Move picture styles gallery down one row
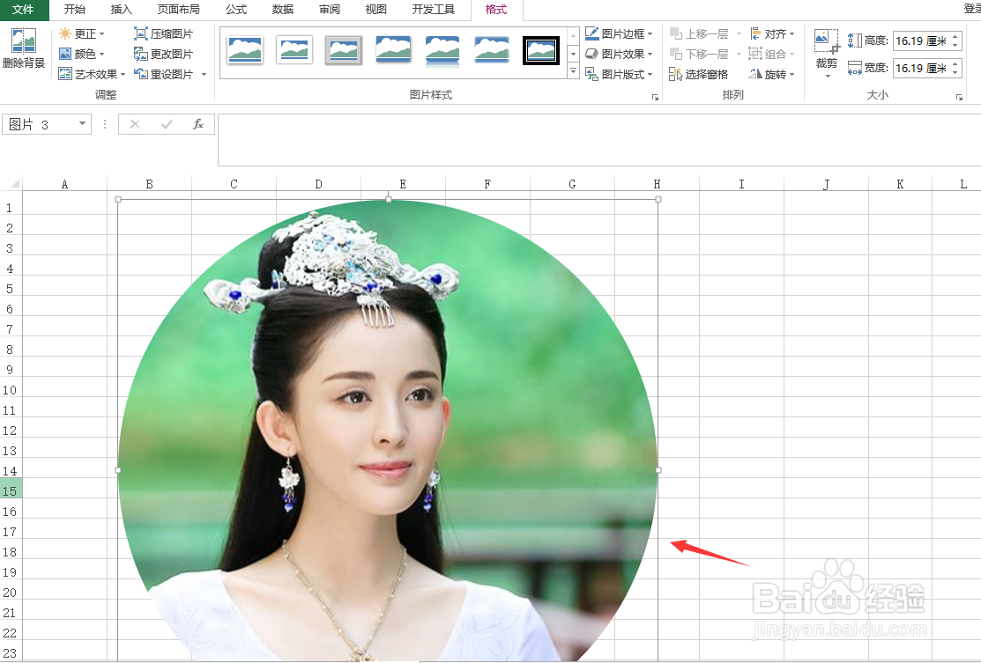981x663 pixels. [x=573, y=54]
